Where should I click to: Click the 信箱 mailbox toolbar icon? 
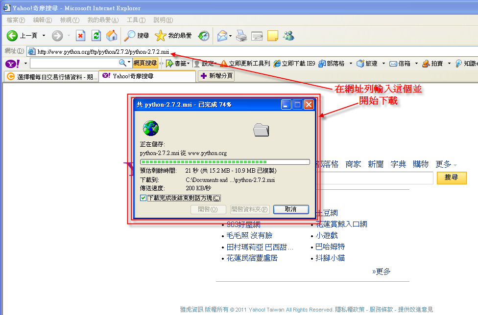(x=393, y=64)
